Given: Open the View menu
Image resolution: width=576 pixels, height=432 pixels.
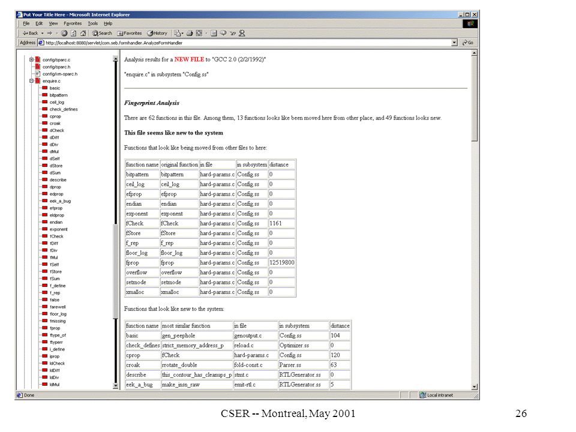Looking at the screenshot, I should tap(53, 23).
